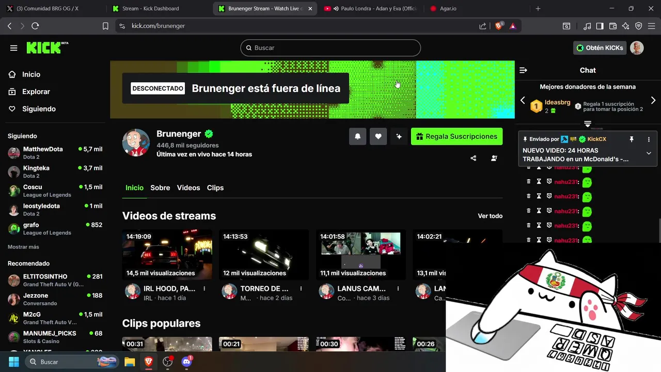Share this page from address bar
661x372 pixels.
482,26
